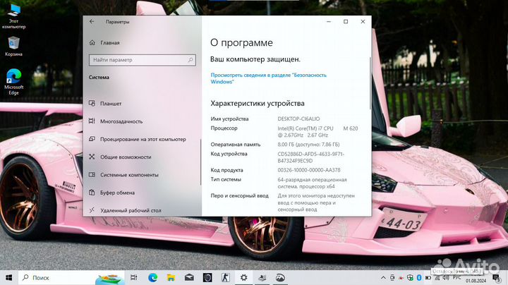Screen dimensions: 508x285
Task: Click the Bluetooth tray icon
Action: (x=419, y=278)
